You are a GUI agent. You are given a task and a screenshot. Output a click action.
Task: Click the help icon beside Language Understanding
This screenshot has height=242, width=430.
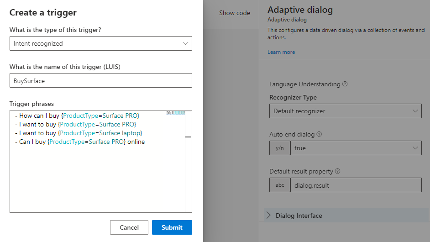click(x=345, y=84)
